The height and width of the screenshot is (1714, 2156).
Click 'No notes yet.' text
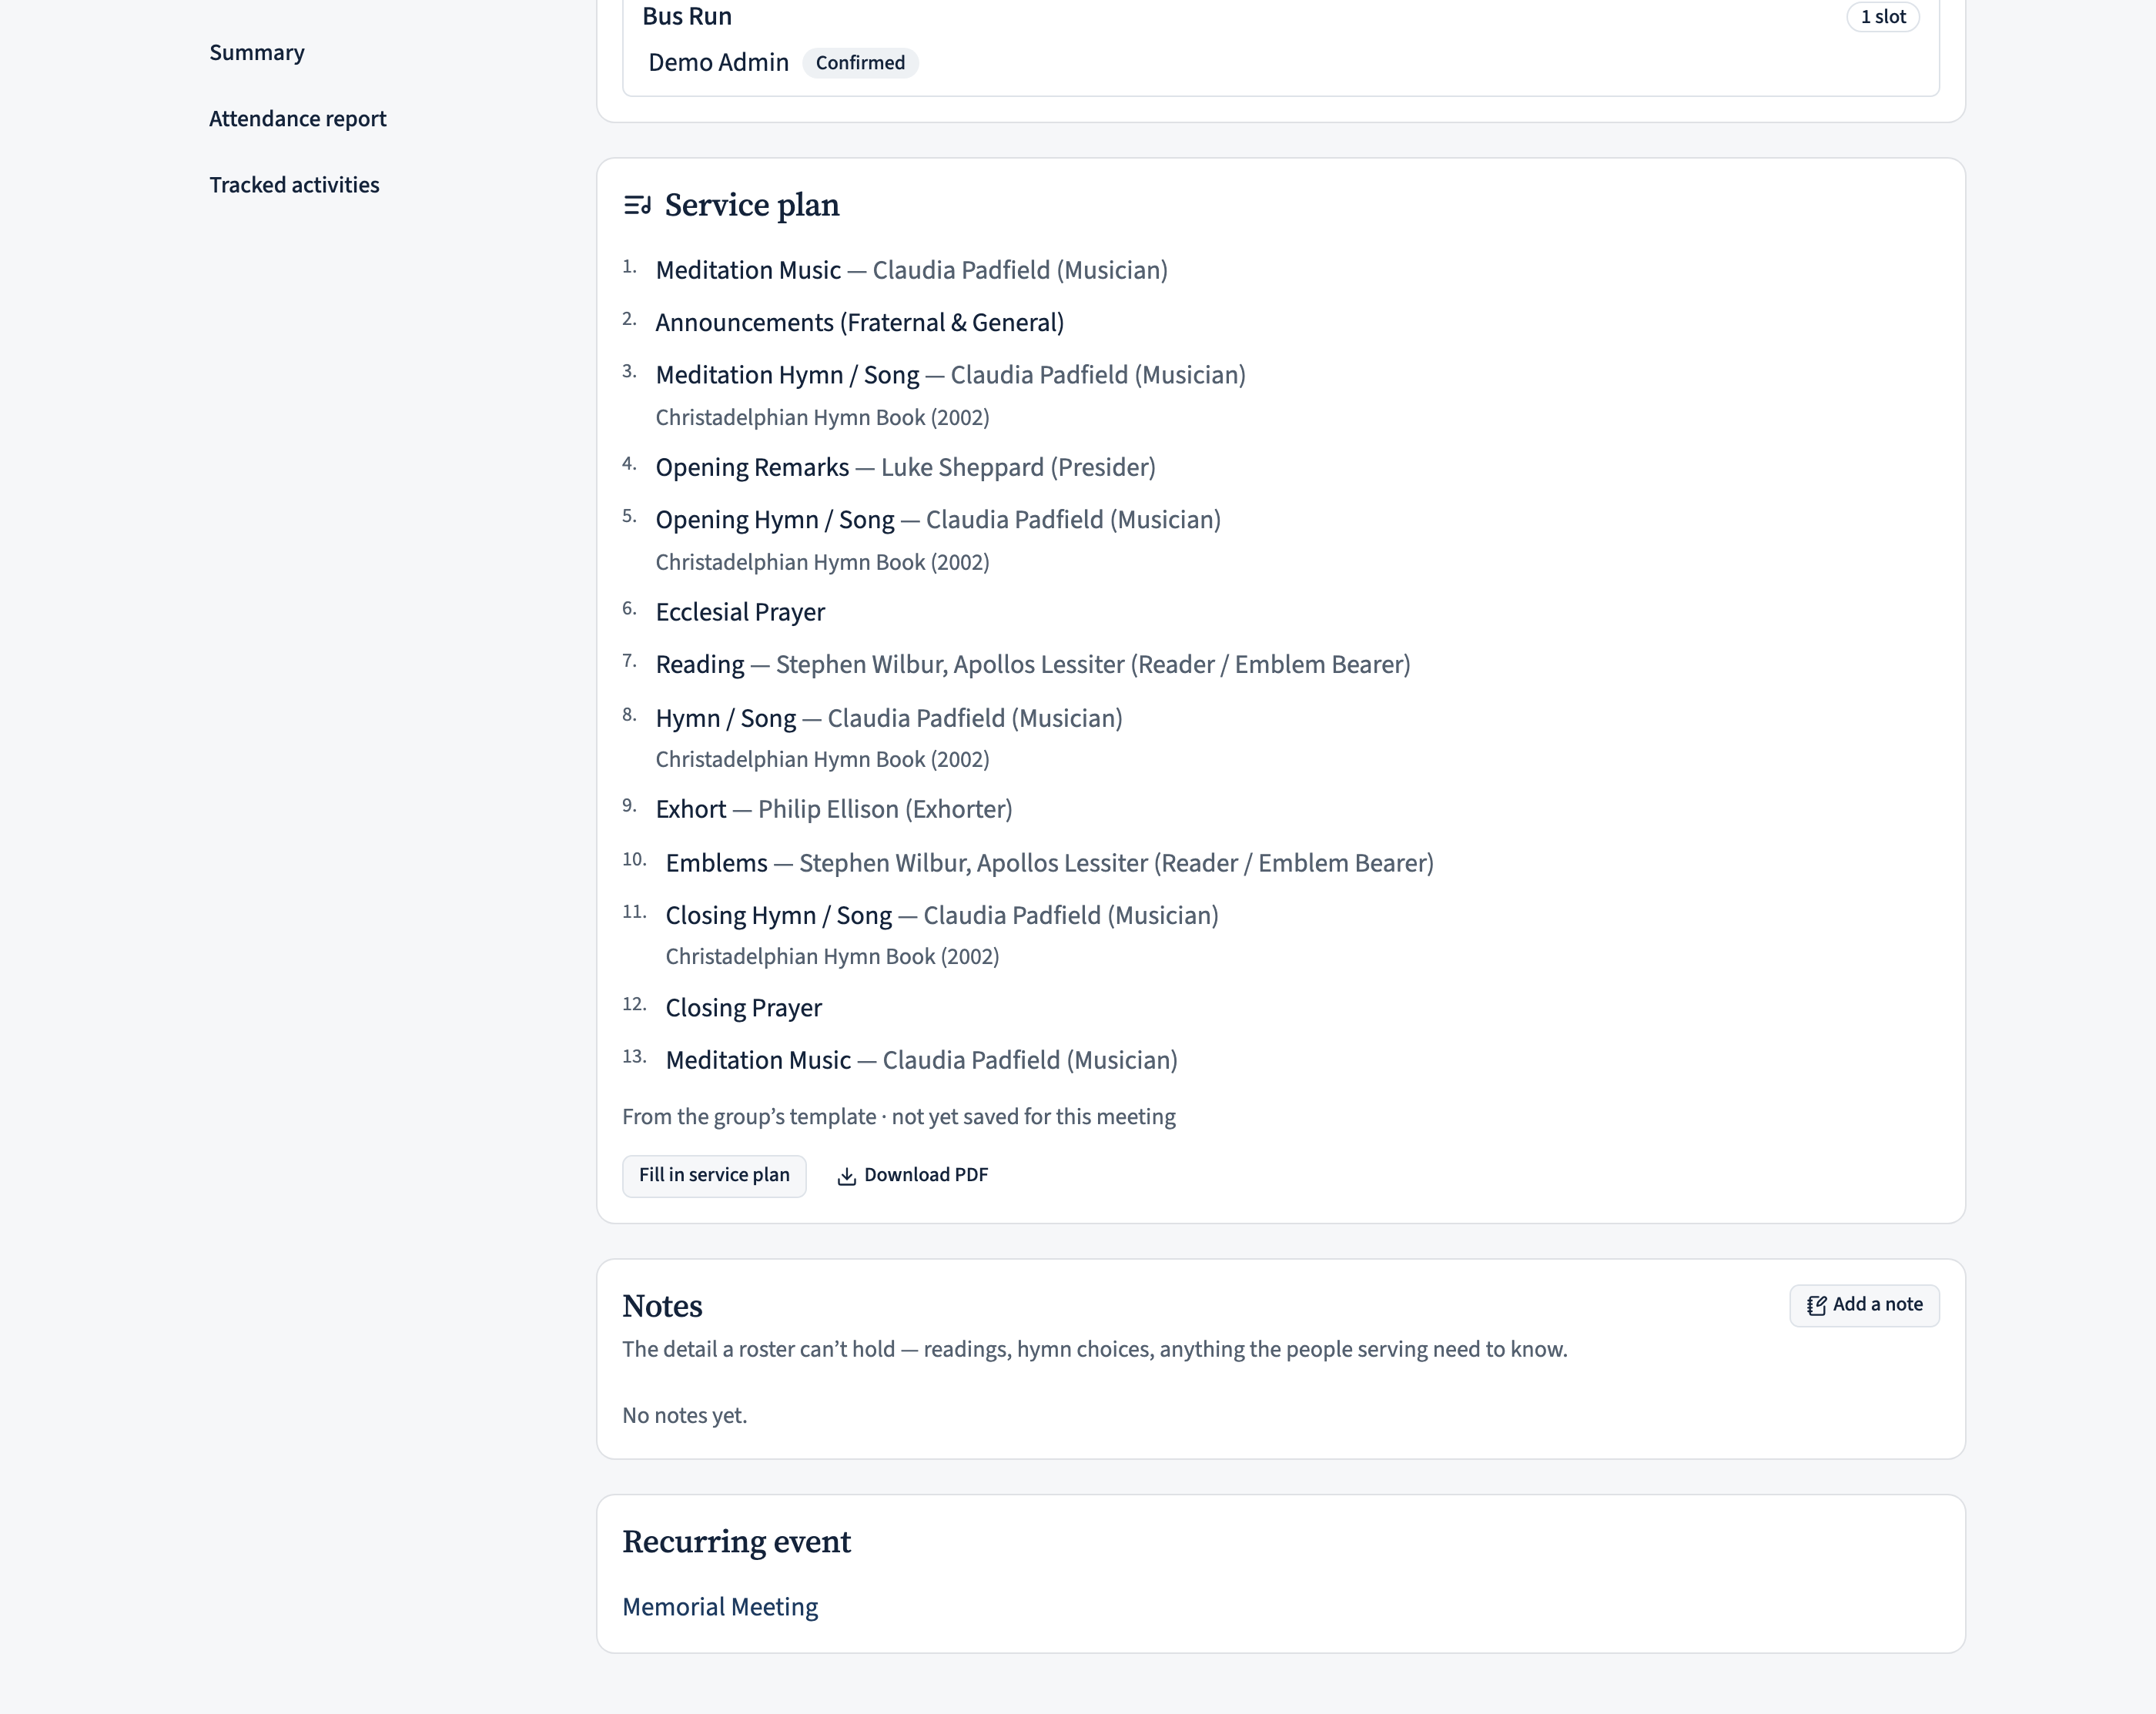[684, 1415]
